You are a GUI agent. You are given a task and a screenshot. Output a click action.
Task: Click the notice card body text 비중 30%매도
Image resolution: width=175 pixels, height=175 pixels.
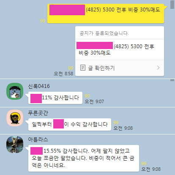[x=95, y=53]
